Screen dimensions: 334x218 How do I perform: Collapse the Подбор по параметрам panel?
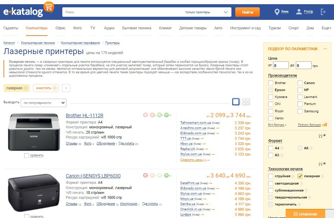[325, 48]
